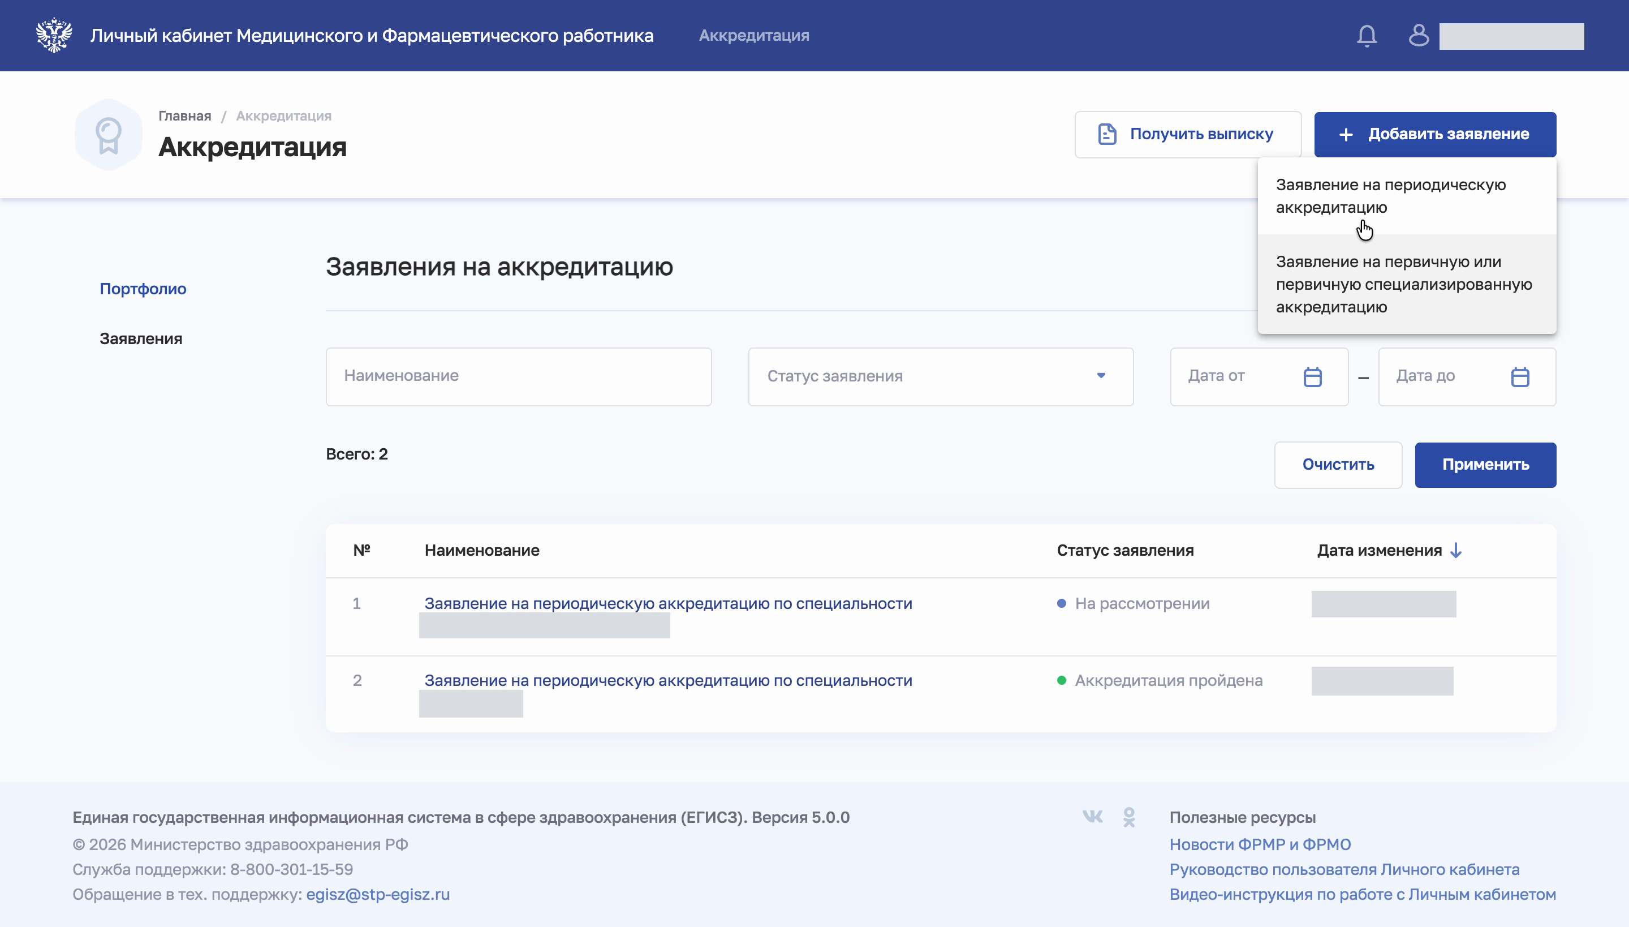The image size is (1629, 927).
Task: Open the Дата от calendar icon
Action: [1313, 377]
